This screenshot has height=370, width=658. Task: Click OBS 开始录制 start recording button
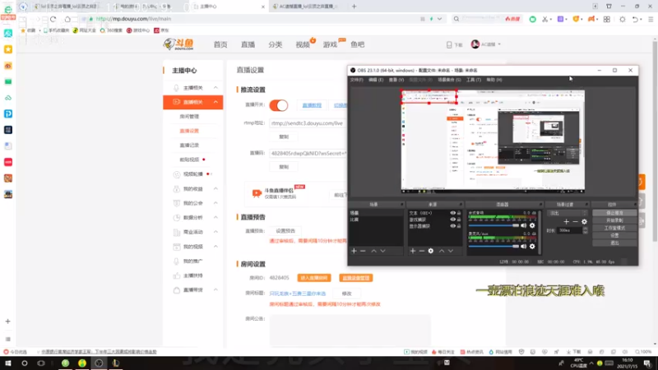(614, 220)
